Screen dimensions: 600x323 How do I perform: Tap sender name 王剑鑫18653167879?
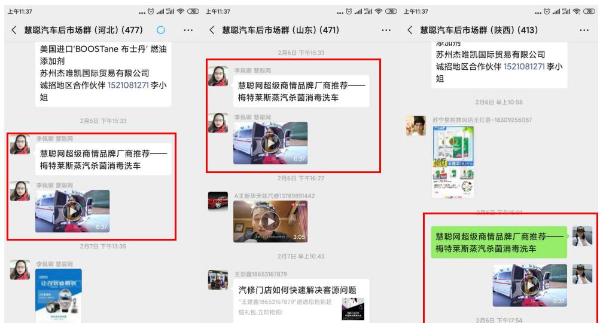pyautogui.click(x=261, y=274)
